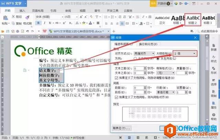Viewport: 220px width, 140px height.
Task: Click the justify alignment icon
Action: (122, 24)
